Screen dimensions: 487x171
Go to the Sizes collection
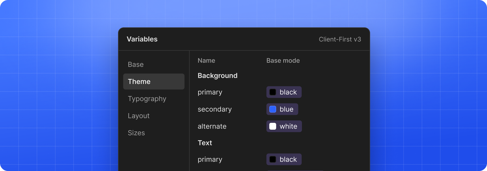point(136,133)
